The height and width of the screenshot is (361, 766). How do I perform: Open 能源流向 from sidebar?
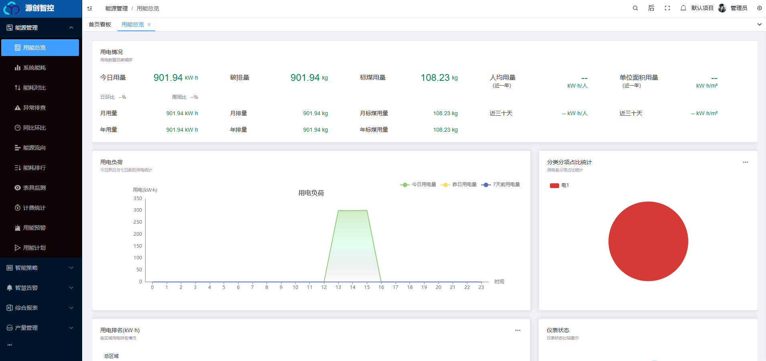click(40, 148)
